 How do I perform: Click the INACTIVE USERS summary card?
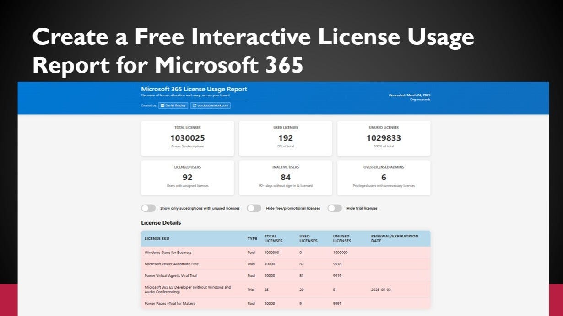(285, 178)
